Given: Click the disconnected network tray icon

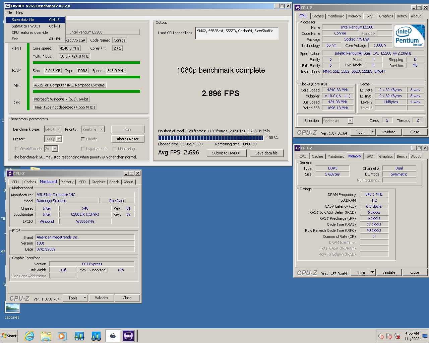Looking at the screenshot, I should (x=397, y=336).
